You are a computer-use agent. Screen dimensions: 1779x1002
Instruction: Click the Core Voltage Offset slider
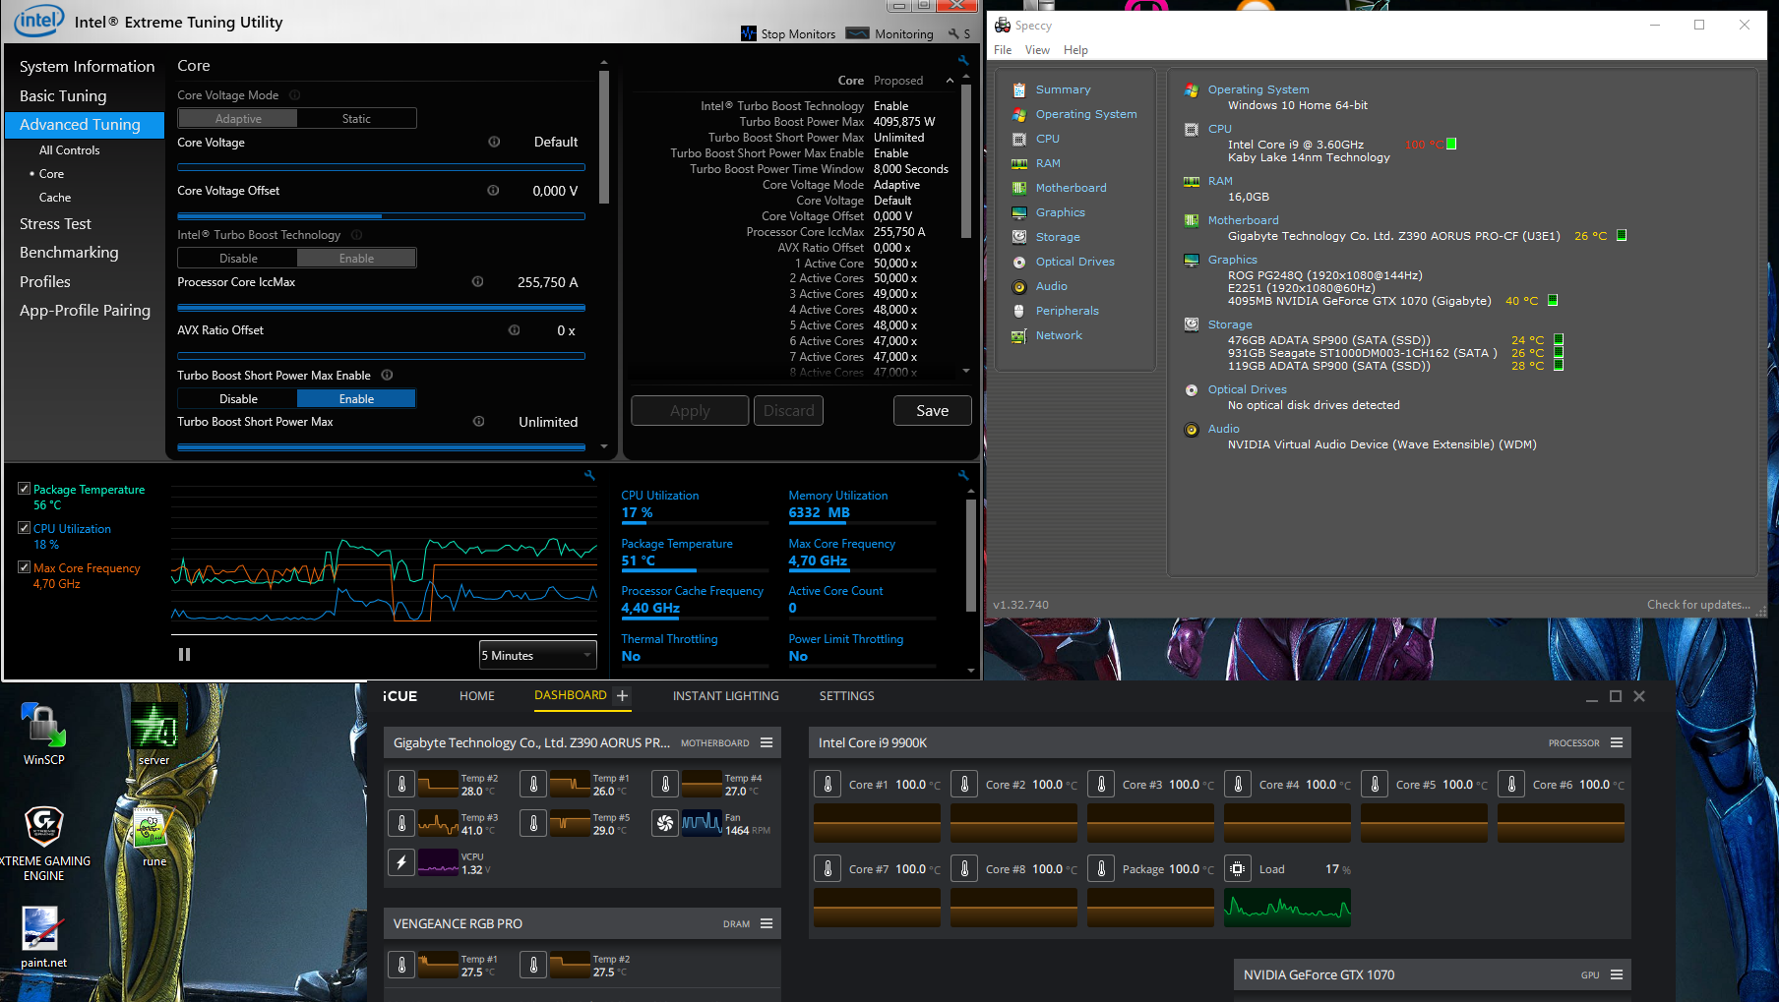381,215
